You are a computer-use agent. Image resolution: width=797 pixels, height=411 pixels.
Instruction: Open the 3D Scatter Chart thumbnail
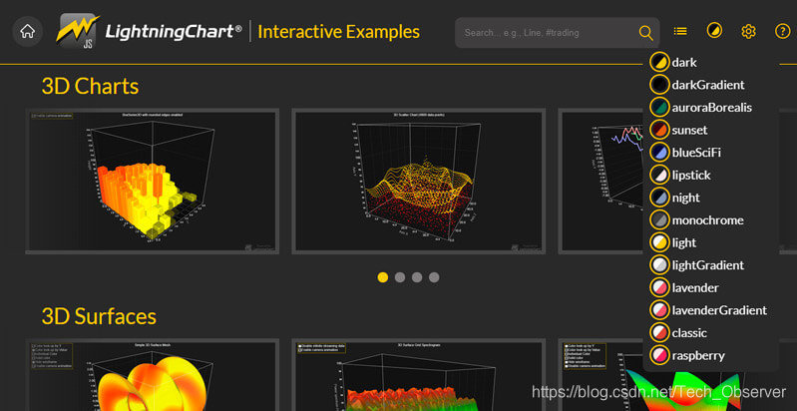click(x=418, y=182)
